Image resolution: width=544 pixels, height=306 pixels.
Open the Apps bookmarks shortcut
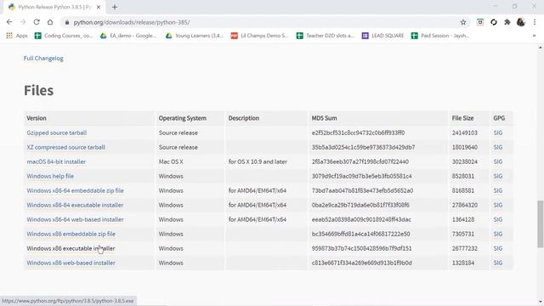pos(17,36)
